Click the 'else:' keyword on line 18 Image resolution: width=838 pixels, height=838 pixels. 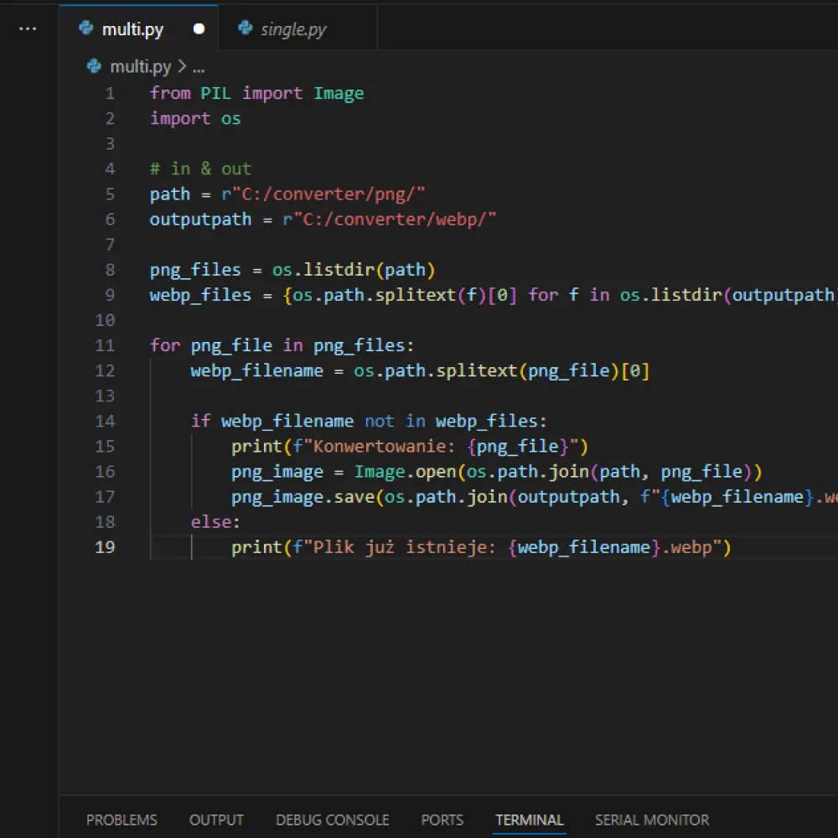pyautogui.click(x=216, y=522)
